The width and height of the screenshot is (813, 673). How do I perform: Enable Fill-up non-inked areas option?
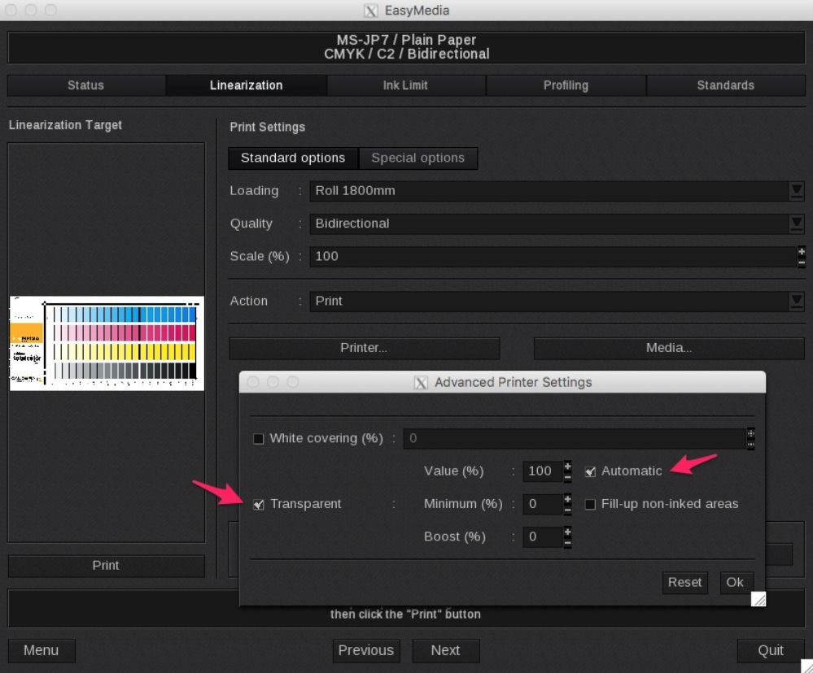point(591,505)
